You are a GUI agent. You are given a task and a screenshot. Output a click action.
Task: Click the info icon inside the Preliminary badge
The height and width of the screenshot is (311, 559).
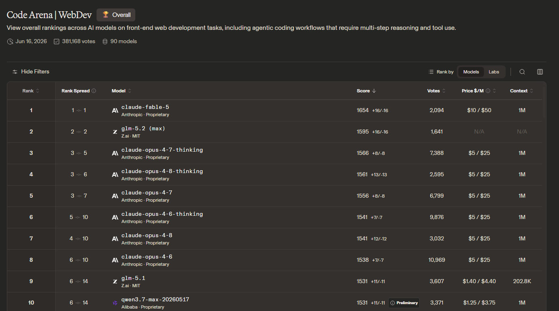[x=393, y=303]
